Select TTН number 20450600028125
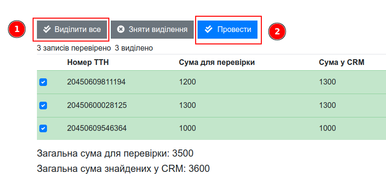This screenshot has width=386, height=191. [97, 105]
